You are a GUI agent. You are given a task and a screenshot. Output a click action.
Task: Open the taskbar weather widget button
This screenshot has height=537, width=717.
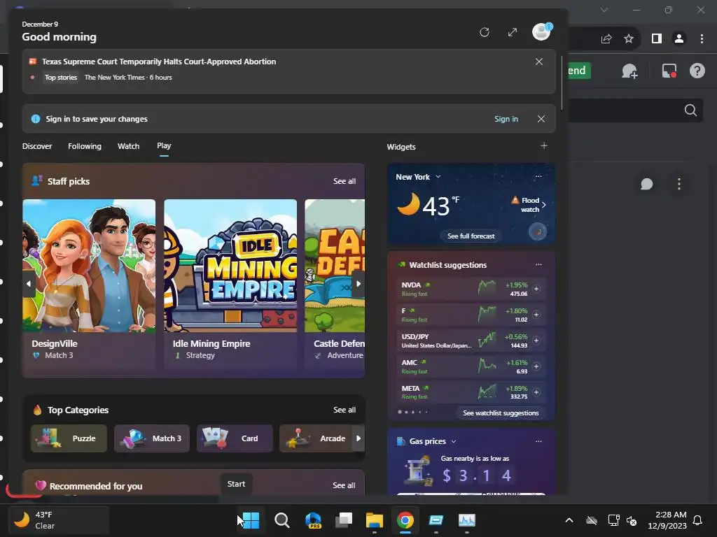(x=59, y=520)
